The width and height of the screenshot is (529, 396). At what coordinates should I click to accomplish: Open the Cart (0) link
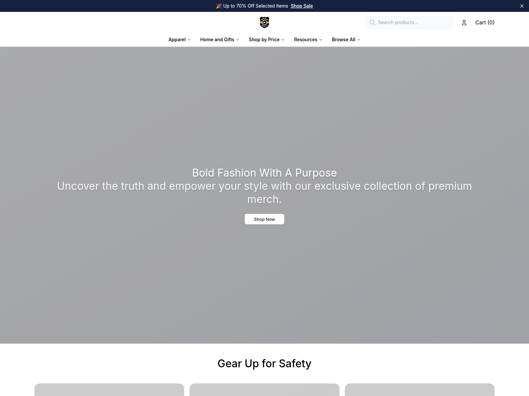pyautogui.click(x=485, y=22)
